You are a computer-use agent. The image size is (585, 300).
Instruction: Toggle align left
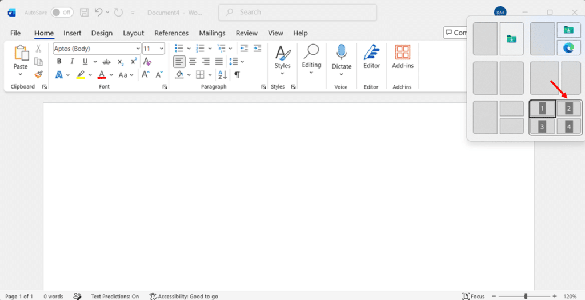click(x=179, y=62)
